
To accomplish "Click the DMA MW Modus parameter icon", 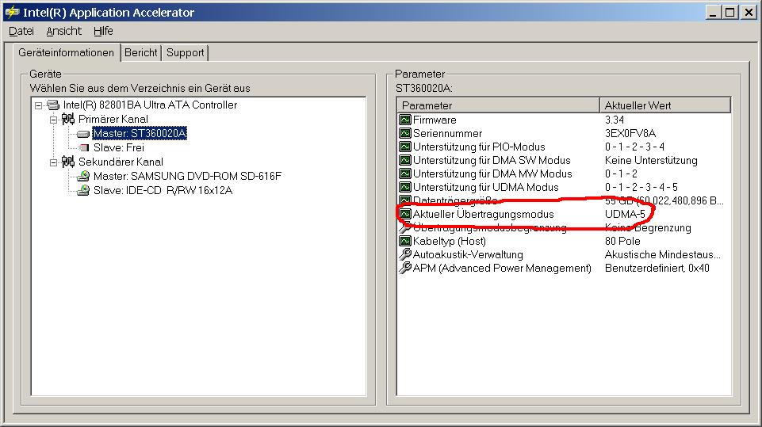I will tap(405, 173).
